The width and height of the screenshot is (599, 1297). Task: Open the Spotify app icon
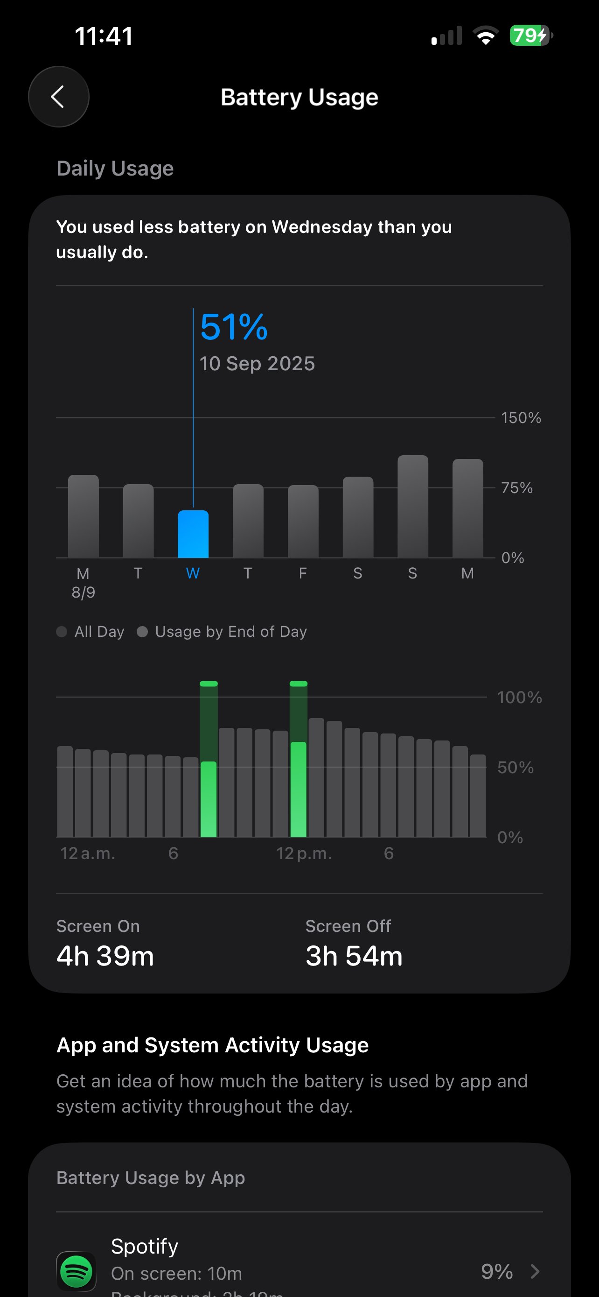(76, 1271)
